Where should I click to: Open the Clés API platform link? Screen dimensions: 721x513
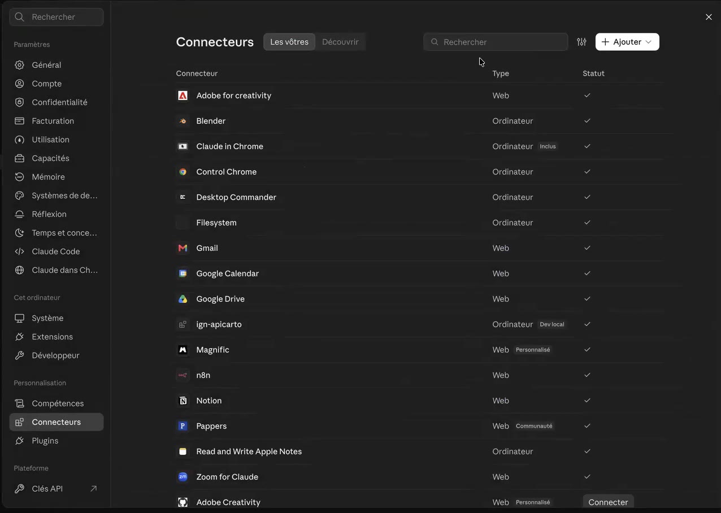(x=57, y=489)
